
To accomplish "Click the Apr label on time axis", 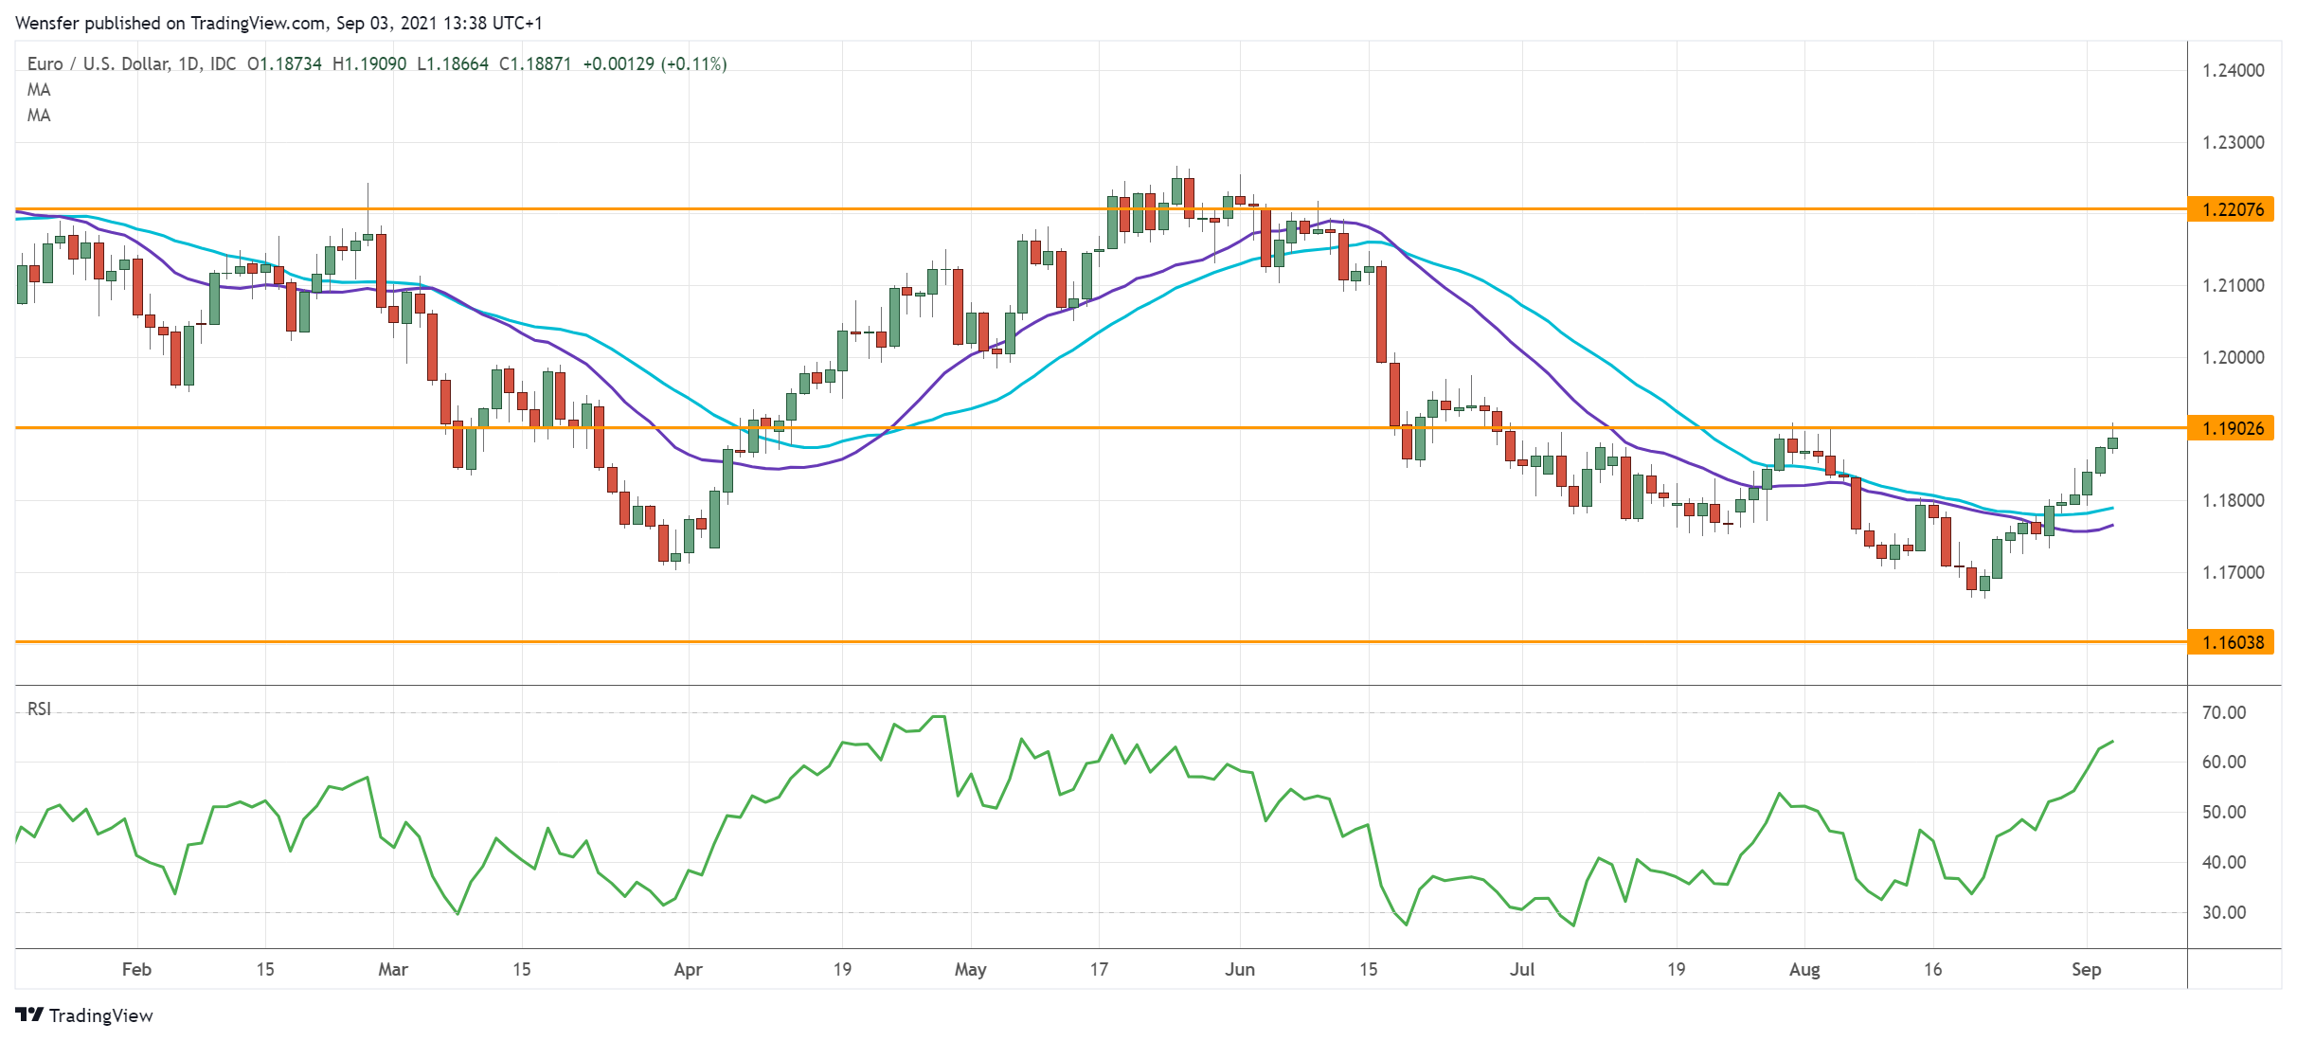I will click(688, 969).
